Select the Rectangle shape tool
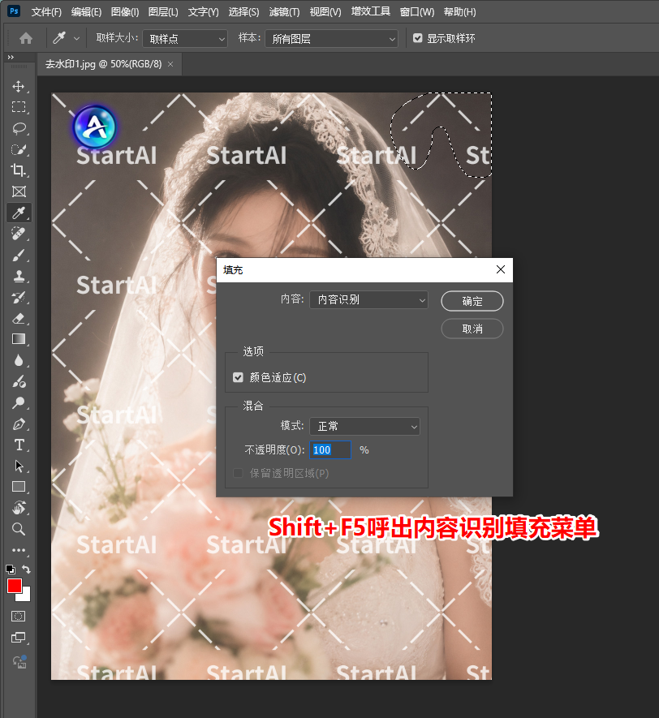Screen dimensions: 659x718 pyautogui.click(x=19, y=487)
